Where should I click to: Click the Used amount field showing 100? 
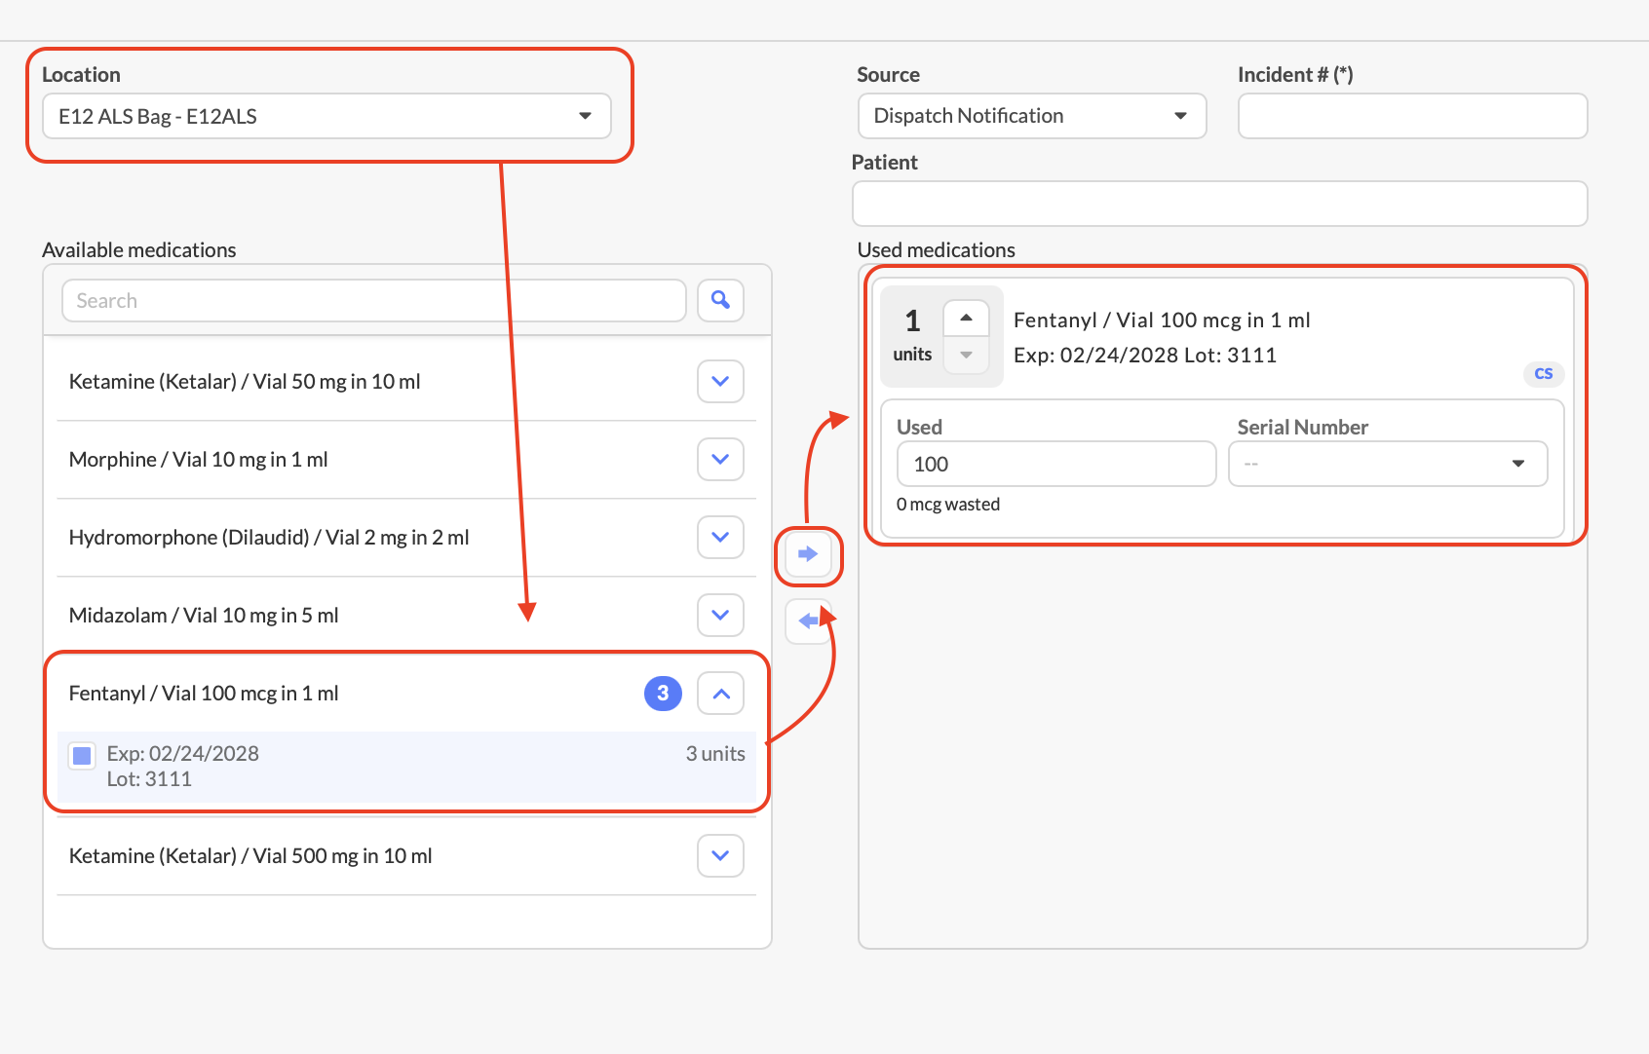click(x=1055, y=464)
